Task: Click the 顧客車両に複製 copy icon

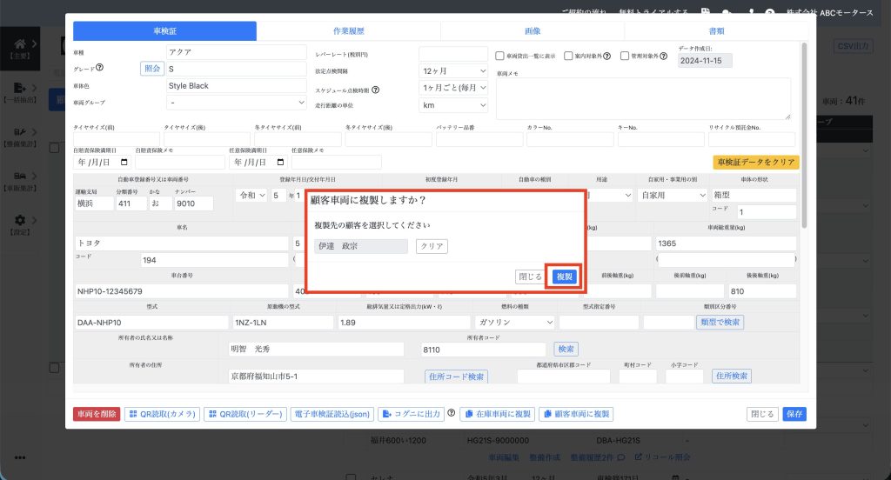Action: pyautogui.click(x=547, y=415)
